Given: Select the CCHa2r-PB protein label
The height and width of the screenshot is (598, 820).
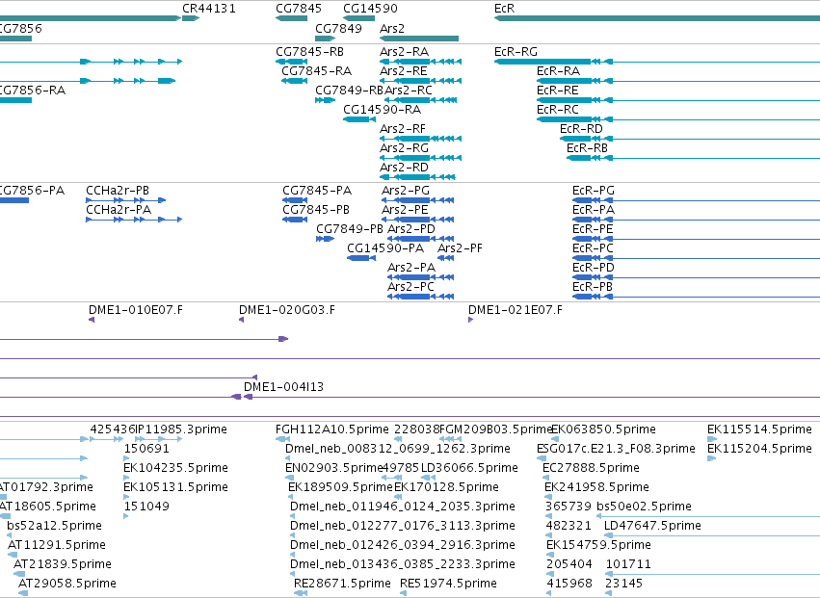Looking at the screenshot, I should coord(118,191).
